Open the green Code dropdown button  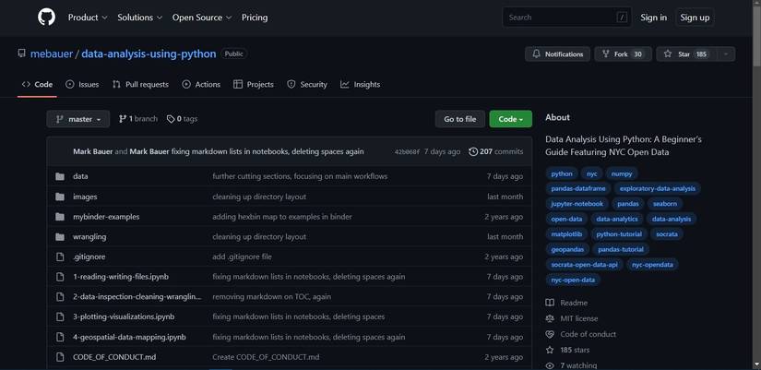point(511,119)
